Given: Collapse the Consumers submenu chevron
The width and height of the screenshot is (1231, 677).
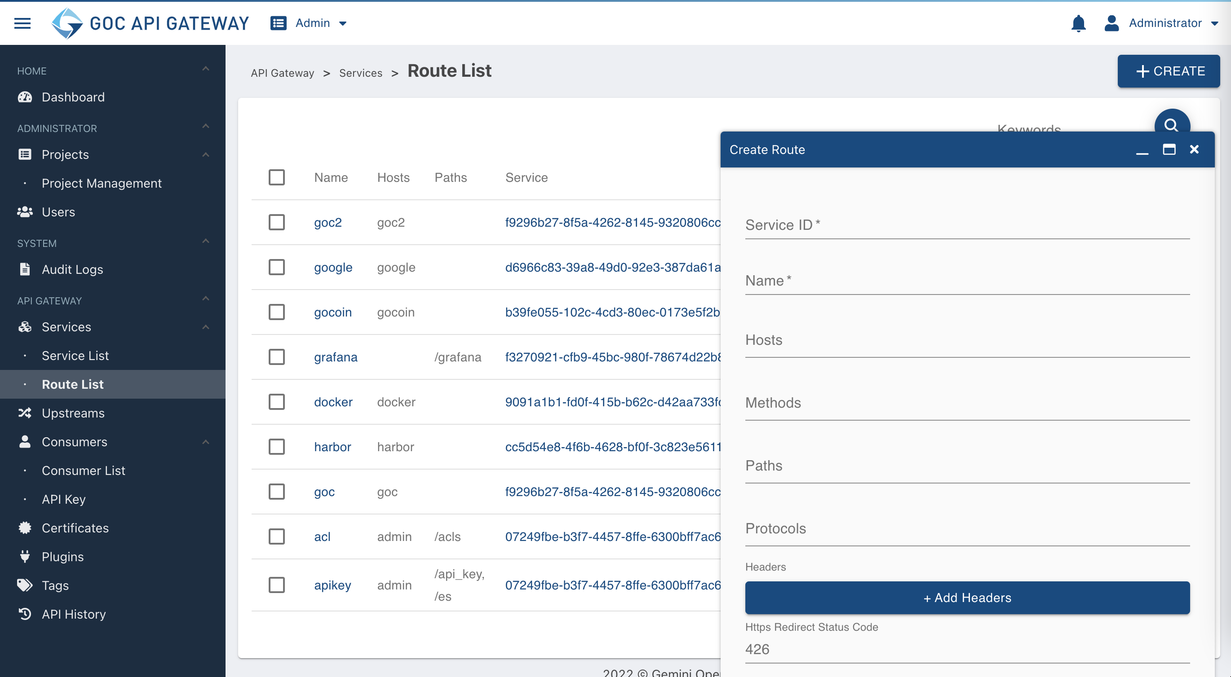Looking at the screenshot, I should click(x=205, y=442).
